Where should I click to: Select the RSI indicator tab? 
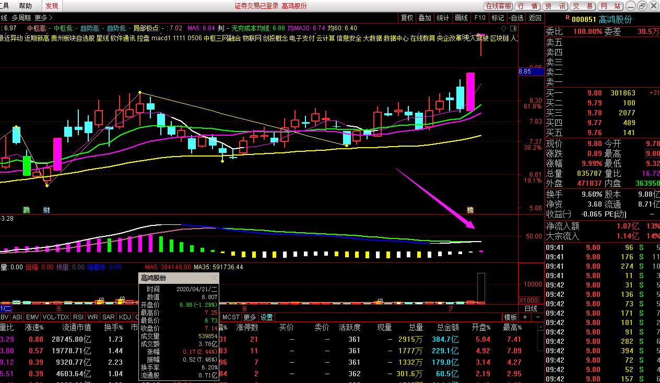pyautogui.click(x=78, y=317)
